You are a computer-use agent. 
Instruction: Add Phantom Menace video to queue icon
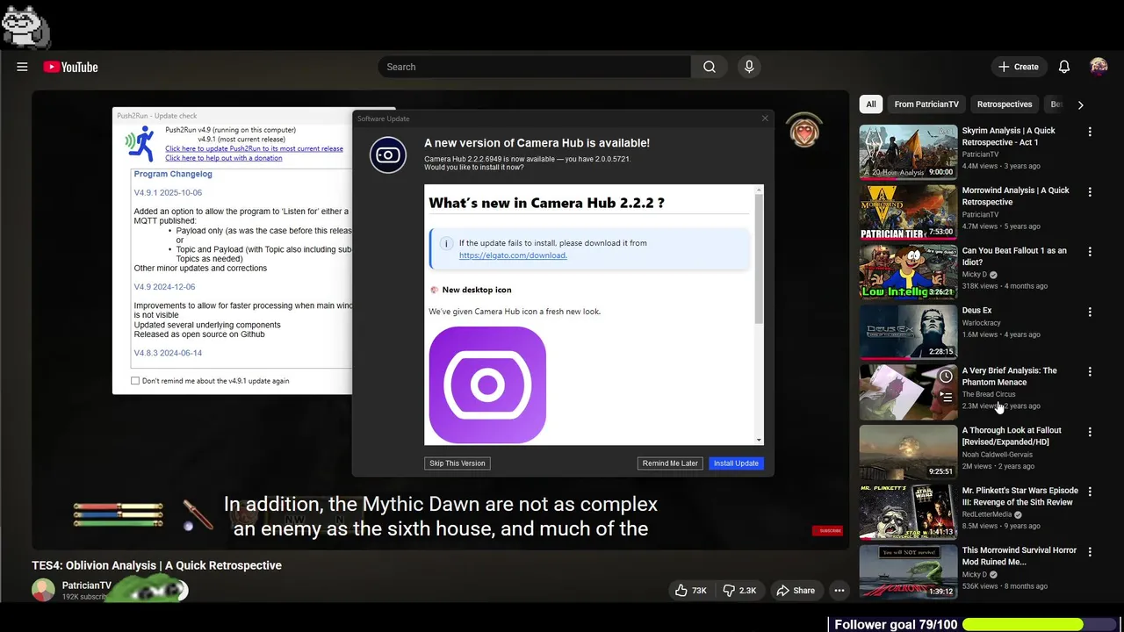pos(946,397)
